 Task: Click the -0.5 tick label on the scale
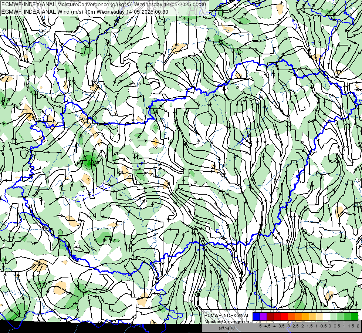click(x=323, y=326)
